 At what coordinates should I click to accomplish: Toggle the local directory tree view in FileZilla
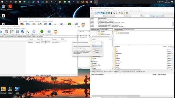pyautogui.click(x=98, y=13)
